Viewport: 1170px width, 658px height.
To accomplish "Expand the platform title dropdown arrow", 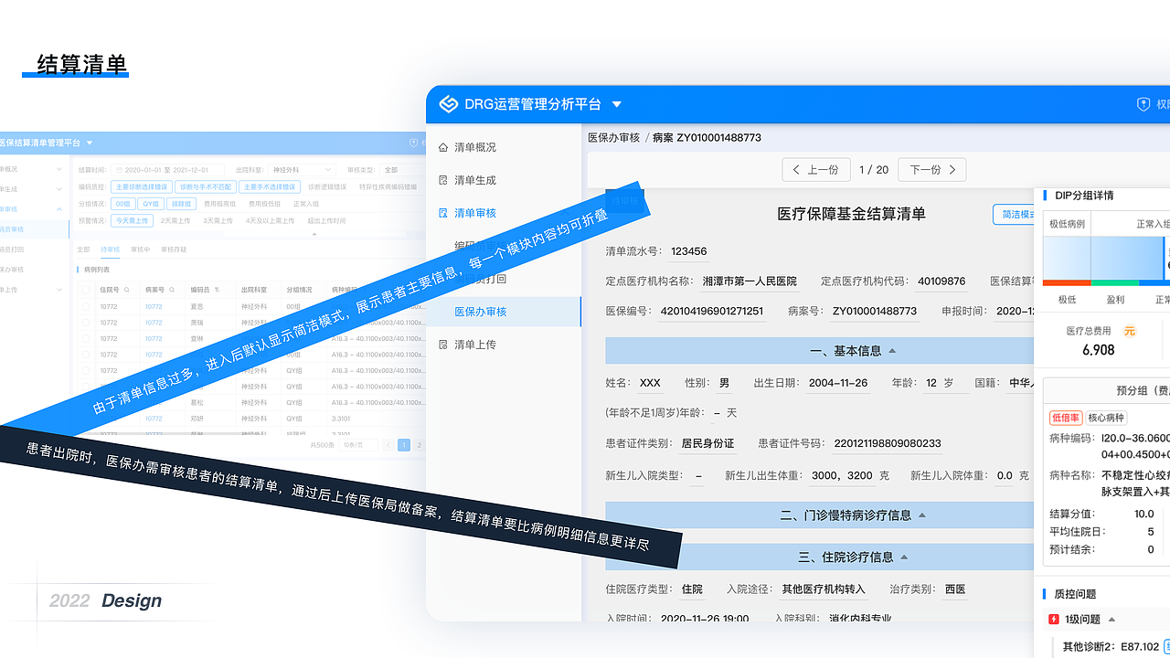I will coord(617,104).
